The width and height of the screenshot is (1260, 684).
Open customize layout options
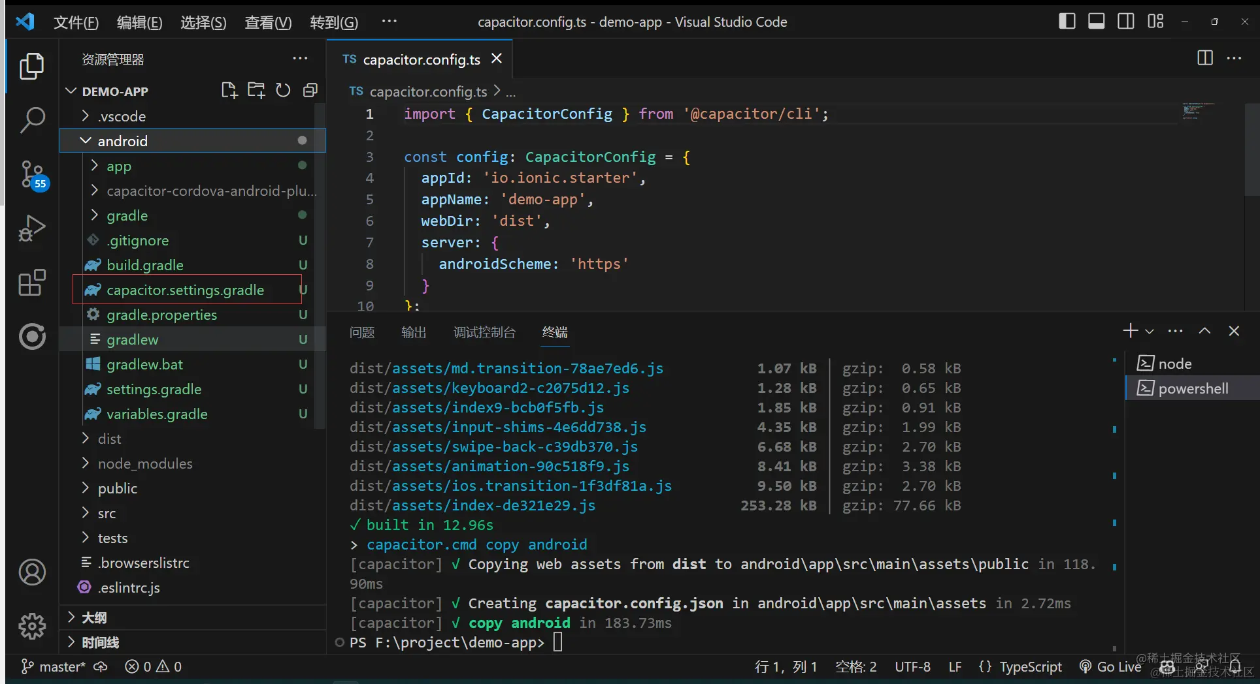[1155, 22]
